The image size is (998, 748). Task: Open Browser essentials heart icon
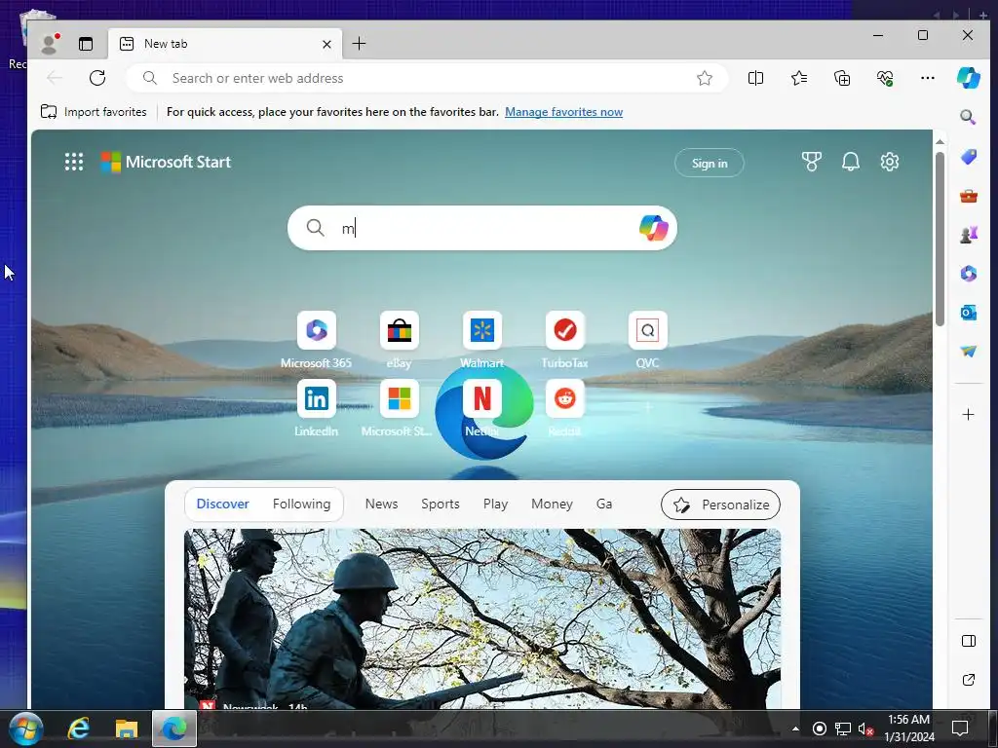885,78
